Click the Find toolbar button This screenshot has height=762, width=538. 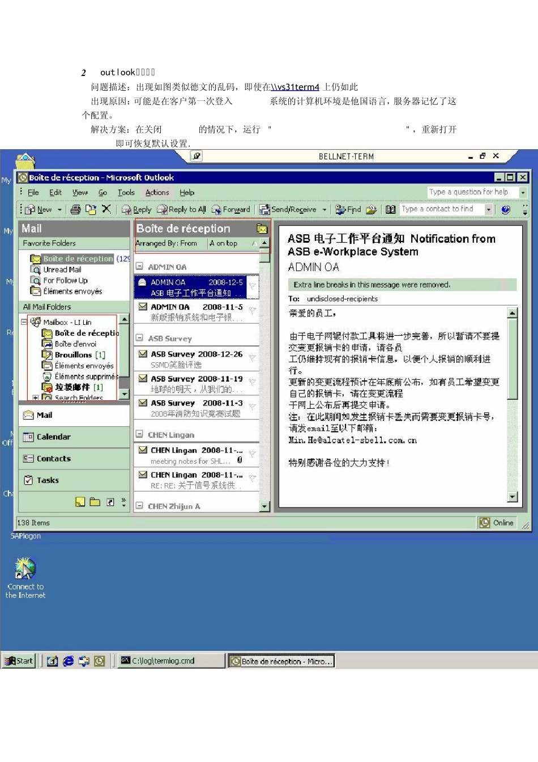tap(348, 209)
